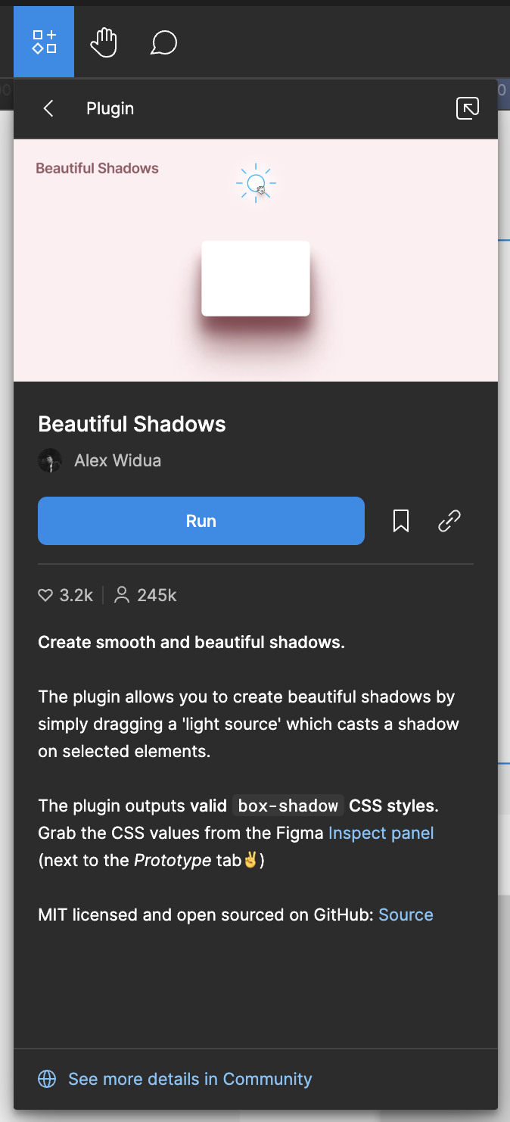Image resolution: width=510 pixels, height=1122 pixels.
Task: Click Alex Widua's avatar picture
Action: tap(50, 460)
